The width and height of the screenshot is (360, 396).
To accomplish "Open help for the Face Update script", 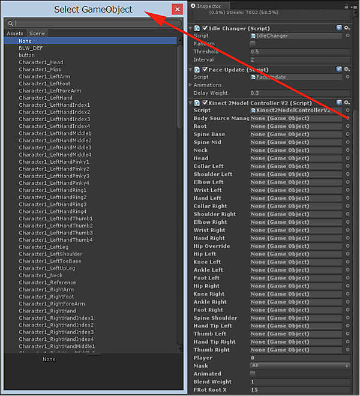I will pos(340,70).
